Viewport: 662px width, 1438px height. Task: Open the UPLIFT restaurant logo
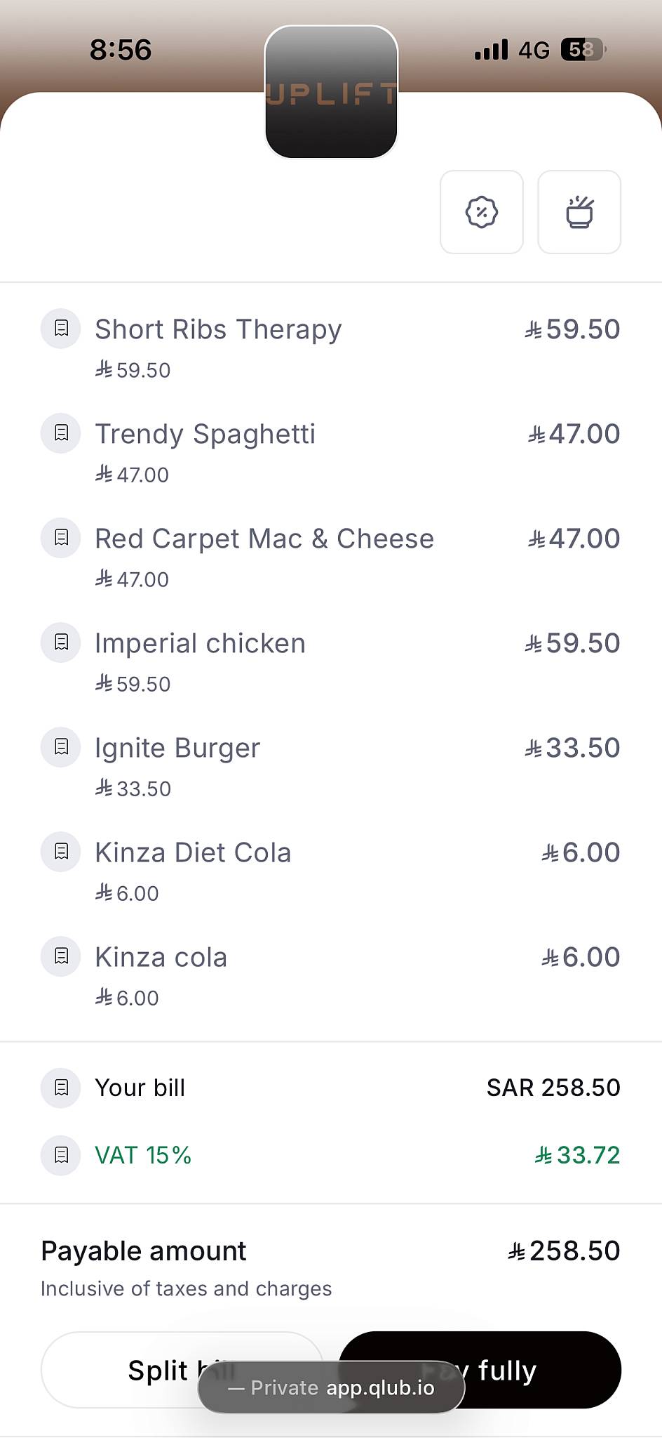pos(331,92)
